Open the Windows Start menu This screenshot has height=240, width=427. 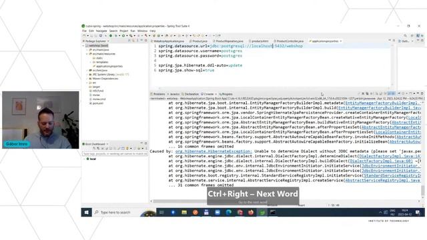click(x=87, y=212)
